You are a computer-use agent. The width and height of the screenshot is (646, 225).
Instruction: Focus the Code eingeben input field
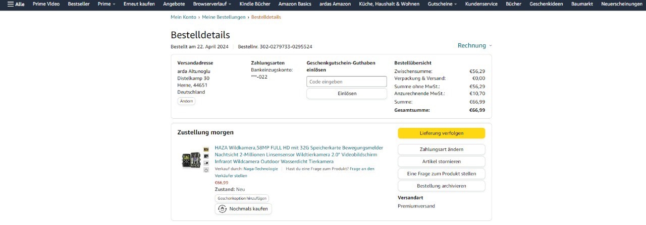pyautogui.click(x=346, y=82)
